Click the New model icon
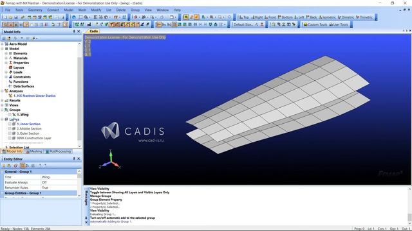 tap(5, 17)
